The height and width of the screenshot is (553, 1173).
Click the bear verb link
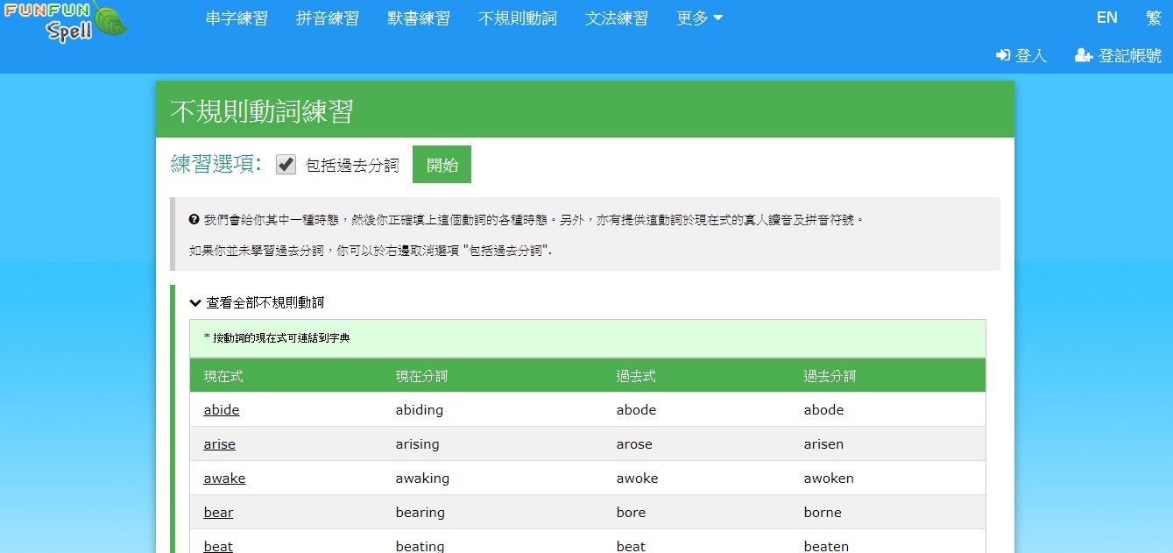[x=218, y=513]
